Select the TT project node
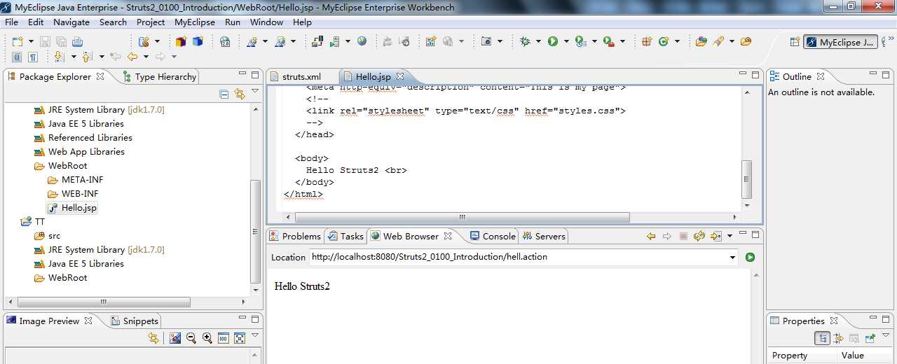 (x=33, y=222)
